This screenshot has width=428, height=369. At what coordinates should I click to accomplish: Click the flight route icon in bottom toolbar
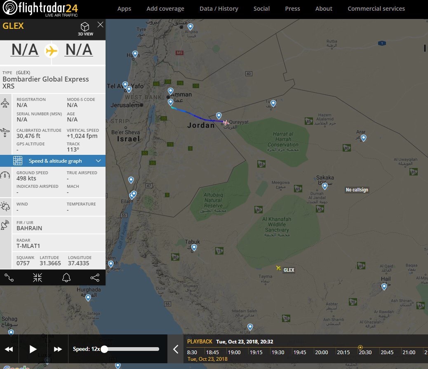point(9,278)
